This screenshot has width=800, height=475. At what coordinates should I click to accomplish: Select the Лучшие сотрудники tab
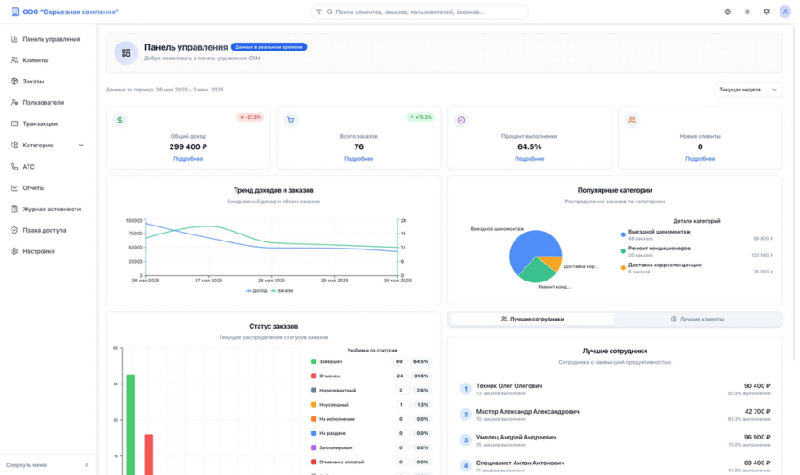(532, 319)
